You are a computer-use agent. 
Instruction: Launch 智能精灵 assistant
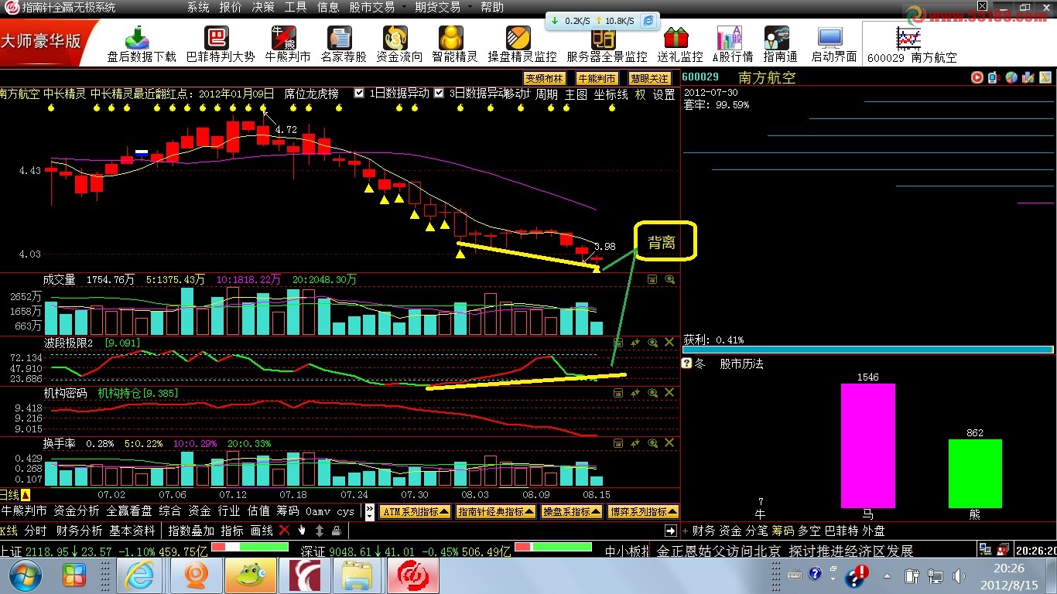pos(455,44)
